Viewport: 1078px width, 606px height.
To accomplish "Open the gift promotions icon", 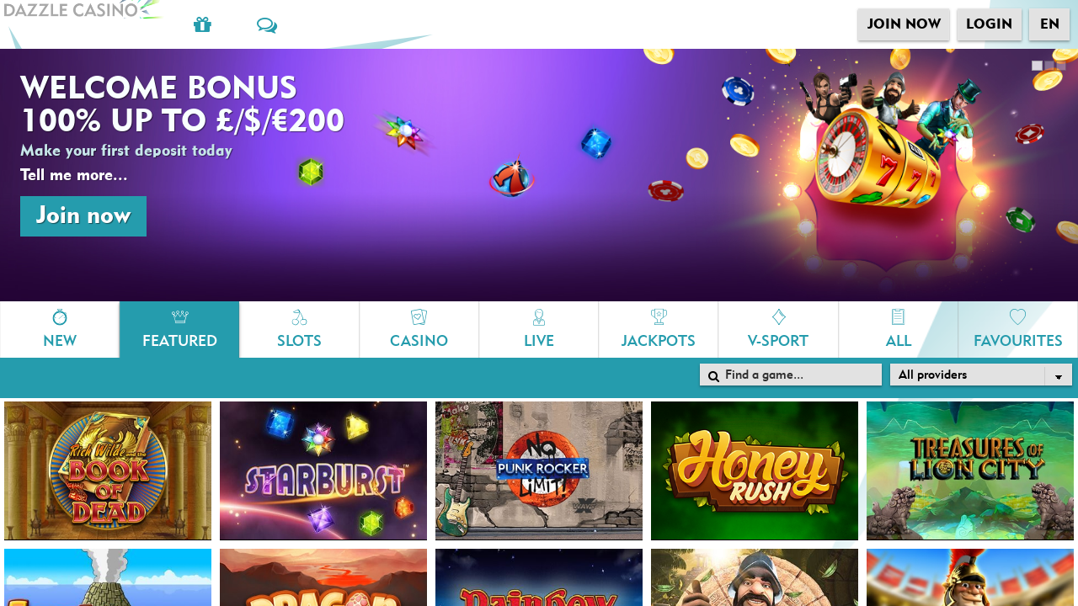I will (202, 25).
